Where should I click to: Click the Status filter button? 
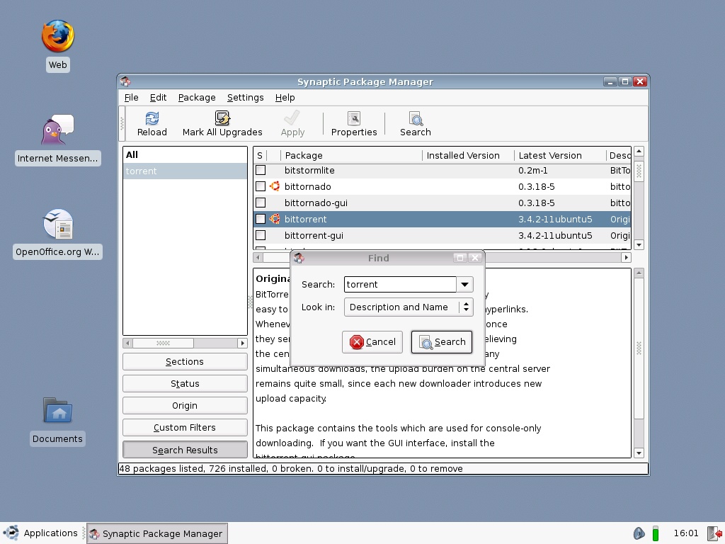[185, 383]
